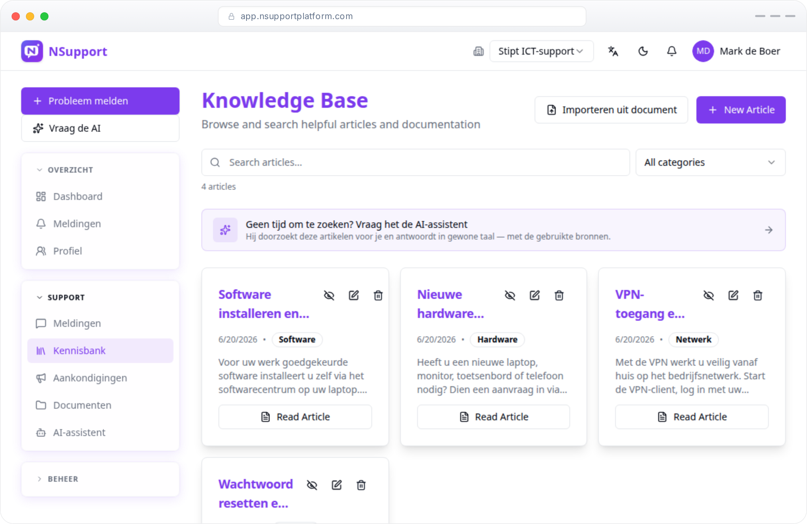Click the MD user avatar

pos(703,51)
